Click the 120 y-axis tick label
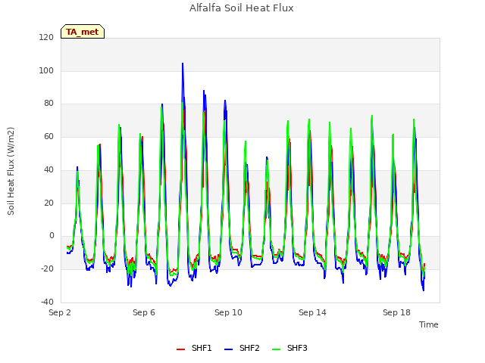 (x=46, y=38)
